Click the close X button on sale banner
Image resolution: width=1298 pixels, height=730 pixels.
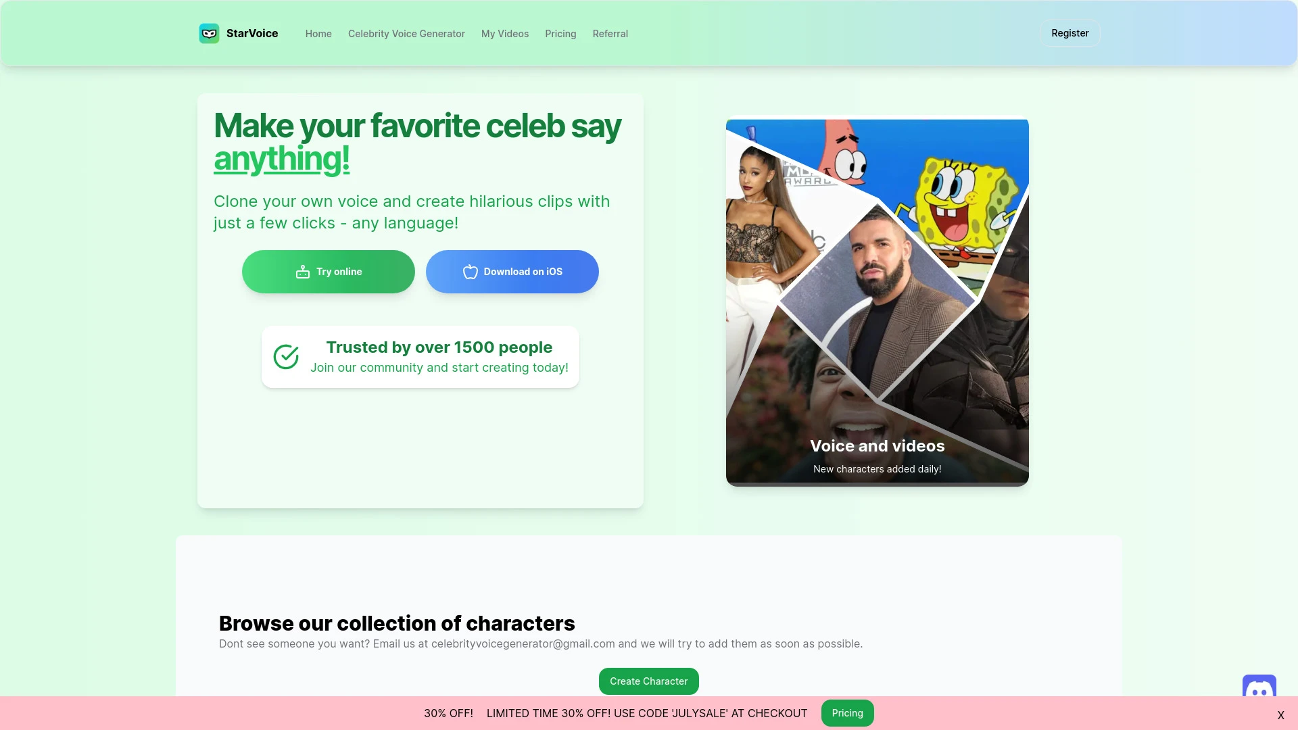(x=1281, y=715)
